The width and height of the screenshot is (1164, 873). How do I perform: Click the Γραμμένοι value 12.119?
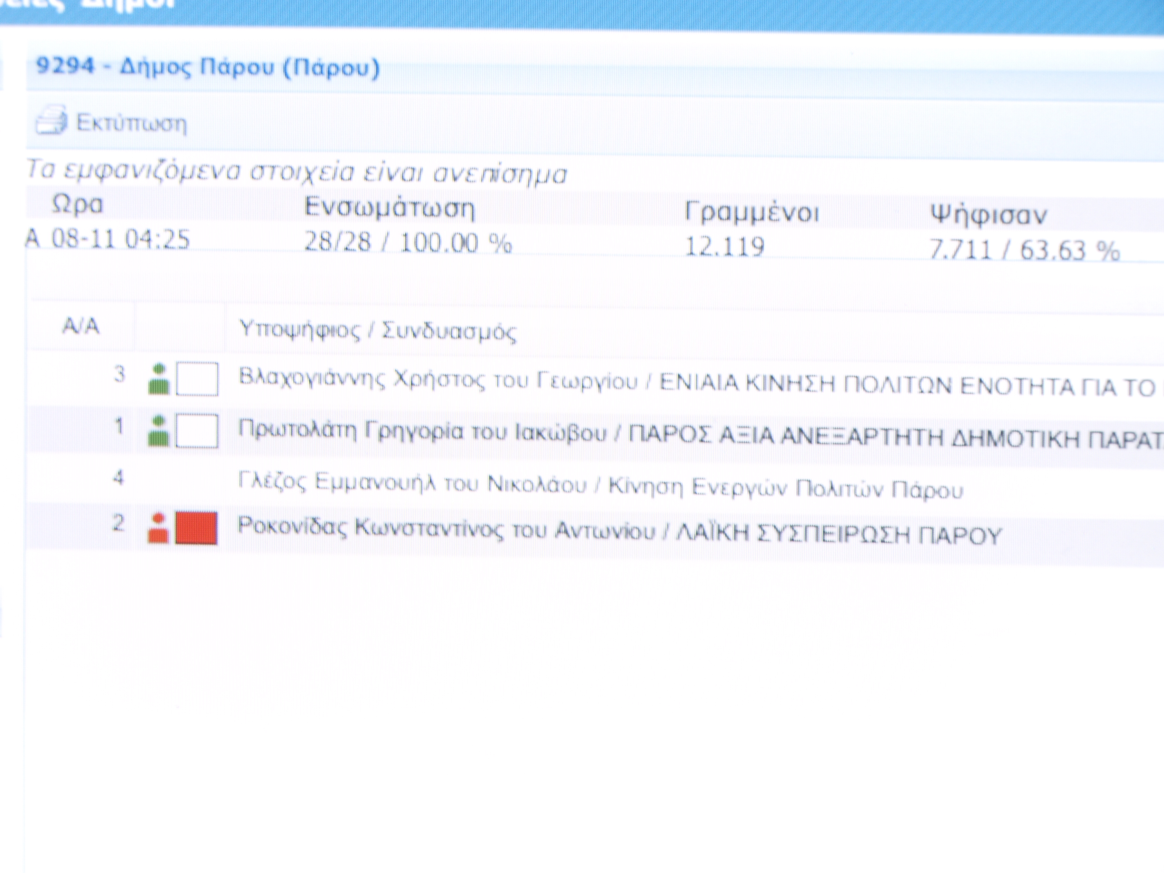(725, 246)
